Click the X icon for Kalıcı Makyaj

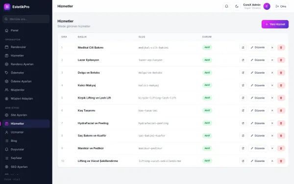click(272, 85)
